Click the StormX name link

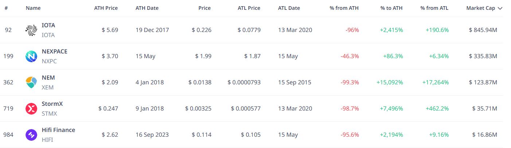click(x=52, y=104)
